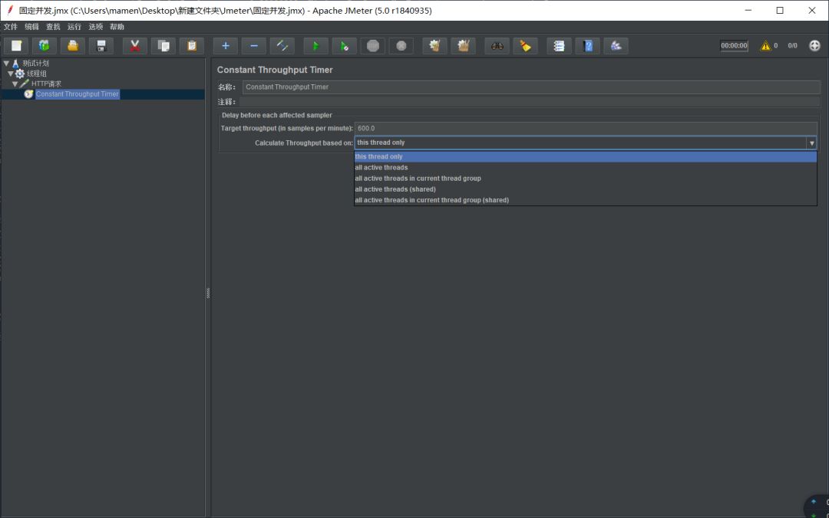Click the Search binoculars icon
This screenshot has width=829, height=518.
[497, 46]
